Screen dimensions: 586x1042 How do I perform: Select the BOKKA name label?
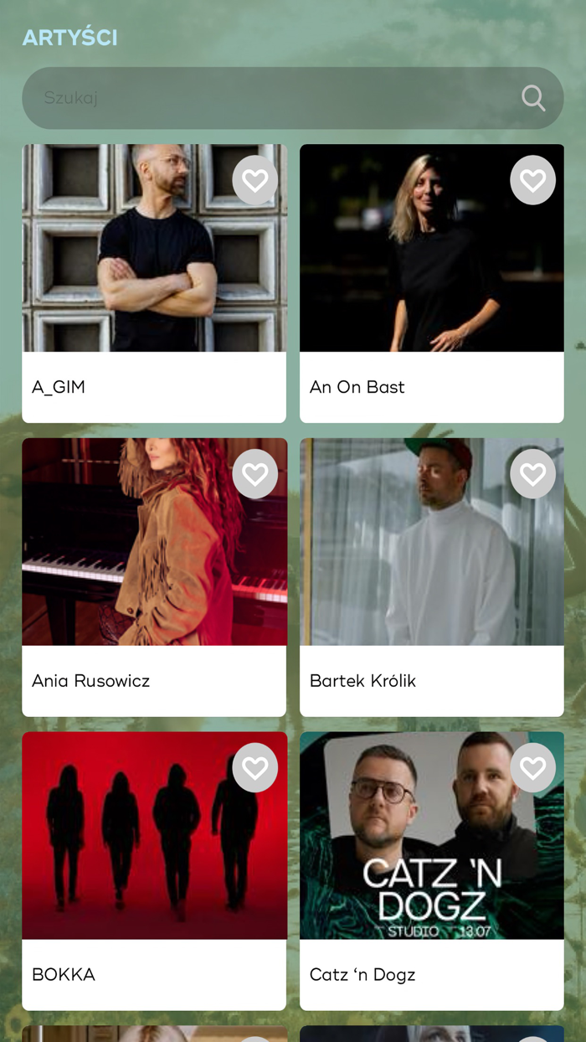point(64,975)
